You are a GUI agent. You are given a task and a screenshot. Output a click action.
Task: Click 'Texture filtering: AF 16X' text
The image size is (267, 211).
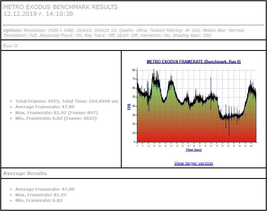(x=174, y=30)
